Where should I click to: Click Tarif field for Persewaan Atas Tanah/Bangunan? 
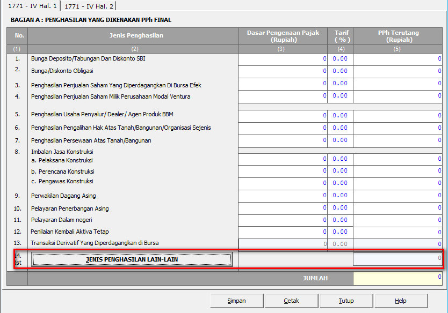click(x=340, y=141)
